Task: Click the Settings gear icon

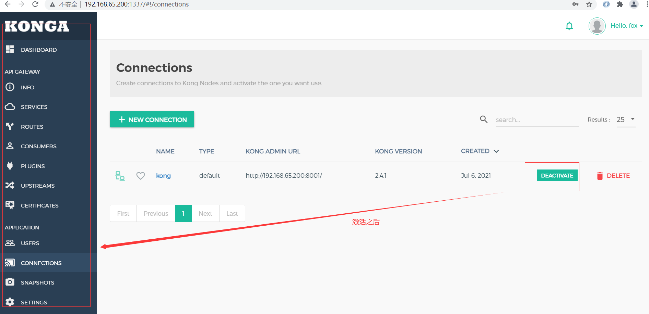Action: point(10,302)
